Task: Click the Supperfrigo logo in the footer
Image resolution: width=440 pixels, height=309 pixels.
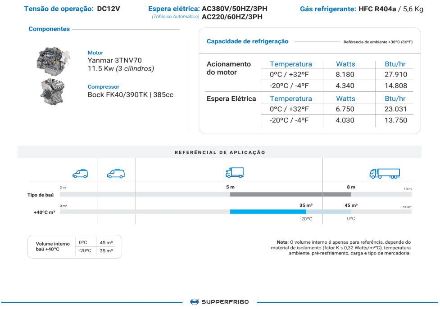Action: click(x=219, y=302)
